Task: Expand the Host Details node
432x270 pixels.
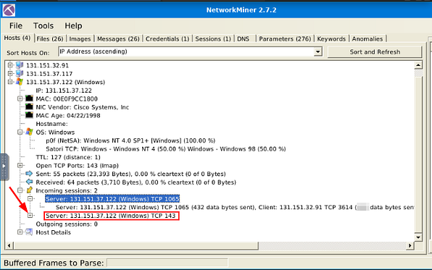Action: point(20,232)
